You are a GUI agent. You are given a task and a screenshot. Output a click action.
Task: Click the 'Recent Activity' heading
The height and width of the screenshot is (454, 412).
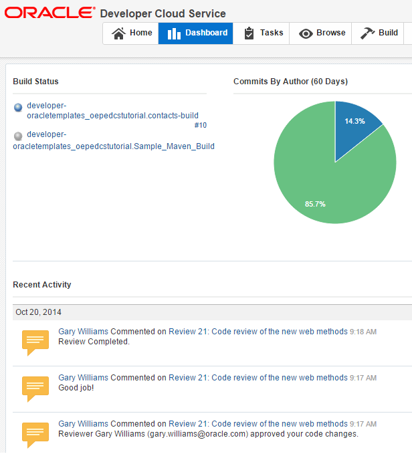(x=42, y=285)
